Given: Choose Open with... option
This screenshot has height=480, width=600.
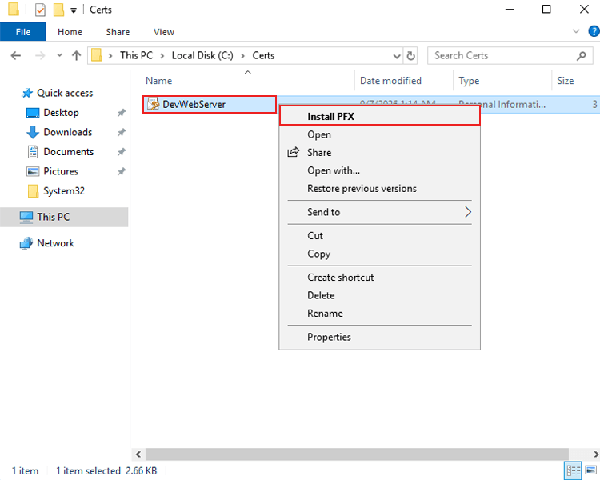Looking at the screenshot, I should tap(379, 170).
